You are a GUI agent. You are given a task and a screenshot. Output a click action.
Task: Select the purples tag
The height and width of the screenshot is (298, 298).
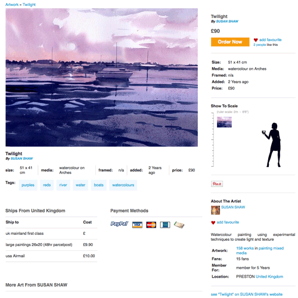28,185
